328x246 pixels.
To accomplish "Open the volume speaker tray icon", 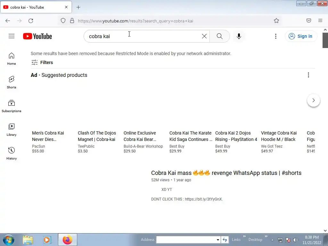I will point(296,240).
